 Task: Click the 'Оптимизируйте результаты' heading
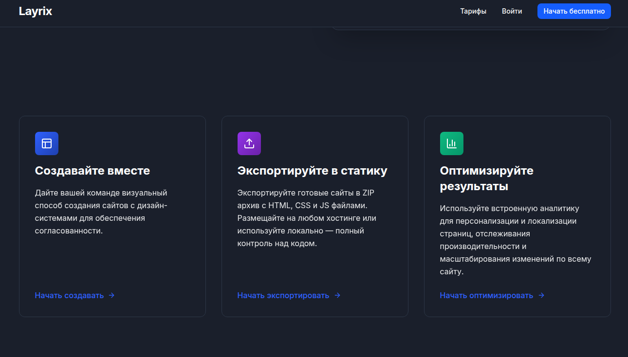pos(486,178)
